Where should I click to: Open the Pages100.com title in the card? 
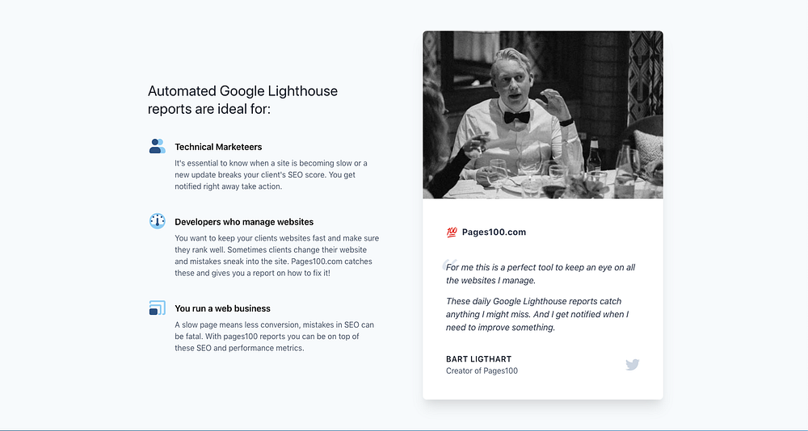pos(494,232)
